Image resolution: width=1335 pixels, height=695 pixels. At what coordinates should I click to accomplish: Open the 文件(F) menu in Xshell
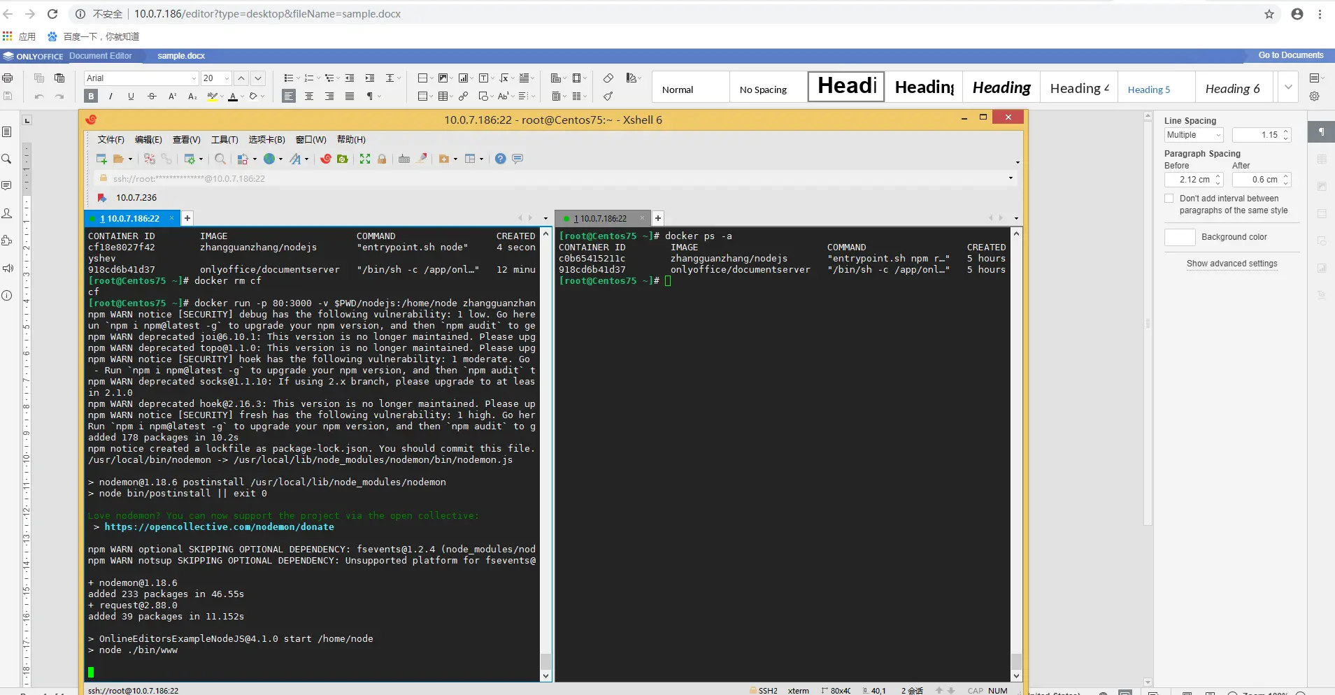110,140
